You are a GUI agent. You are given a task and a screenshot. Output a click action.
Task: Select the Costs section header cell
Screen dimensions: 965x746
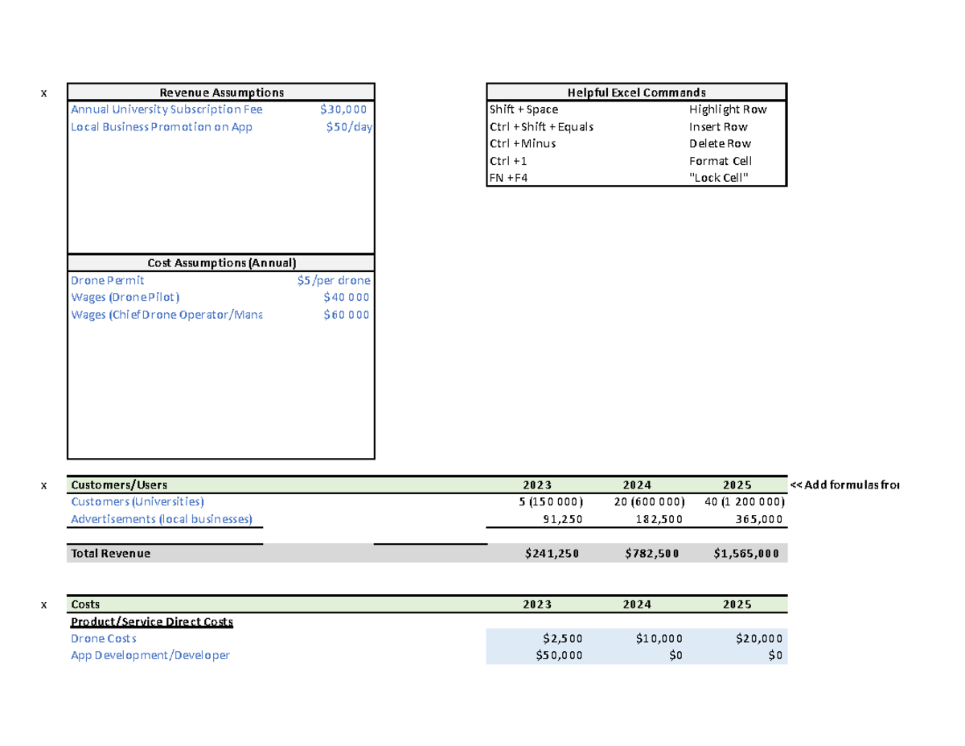(84, 604)
